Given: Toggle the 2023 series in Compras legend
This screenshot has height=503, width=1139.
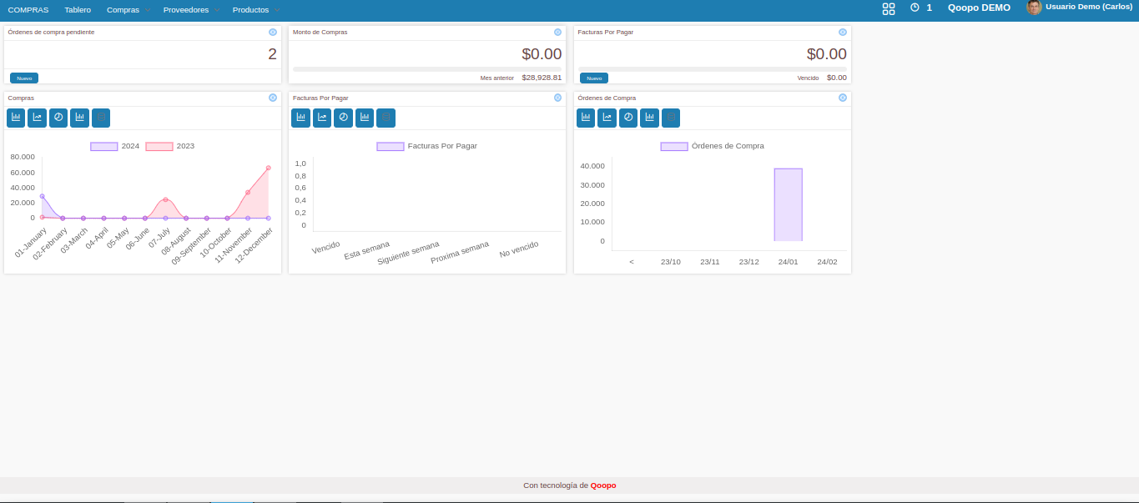Looking at the screenshot, I should [169, 146].
